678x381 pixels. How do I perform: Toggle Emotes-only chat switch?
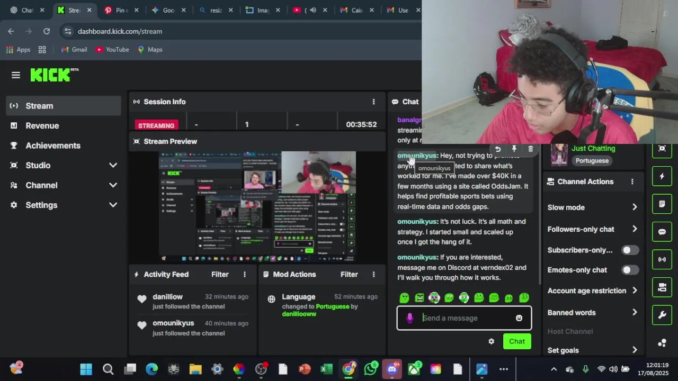630,270
